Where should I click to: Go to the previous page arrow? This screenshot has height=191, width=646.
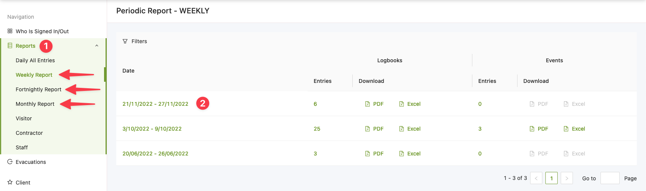pos(536,178)
